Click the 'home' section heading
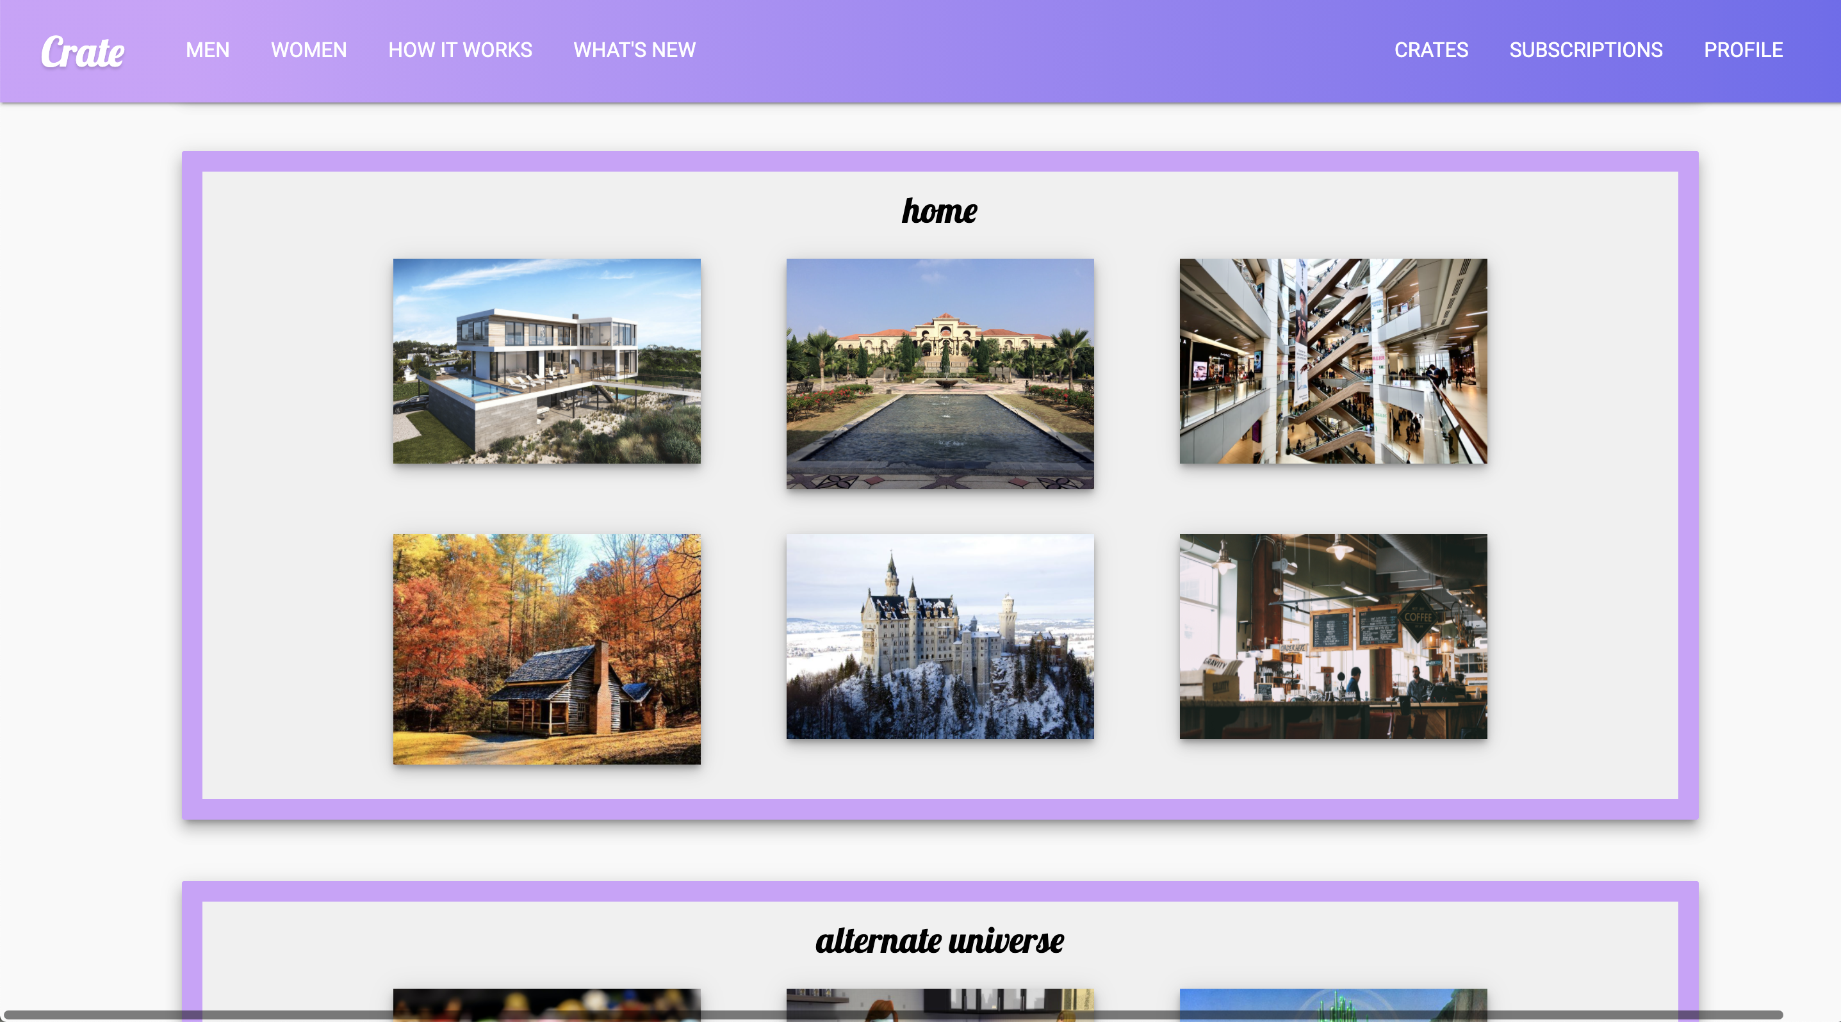The image size is (1841, 1022). tap(940, 211)
